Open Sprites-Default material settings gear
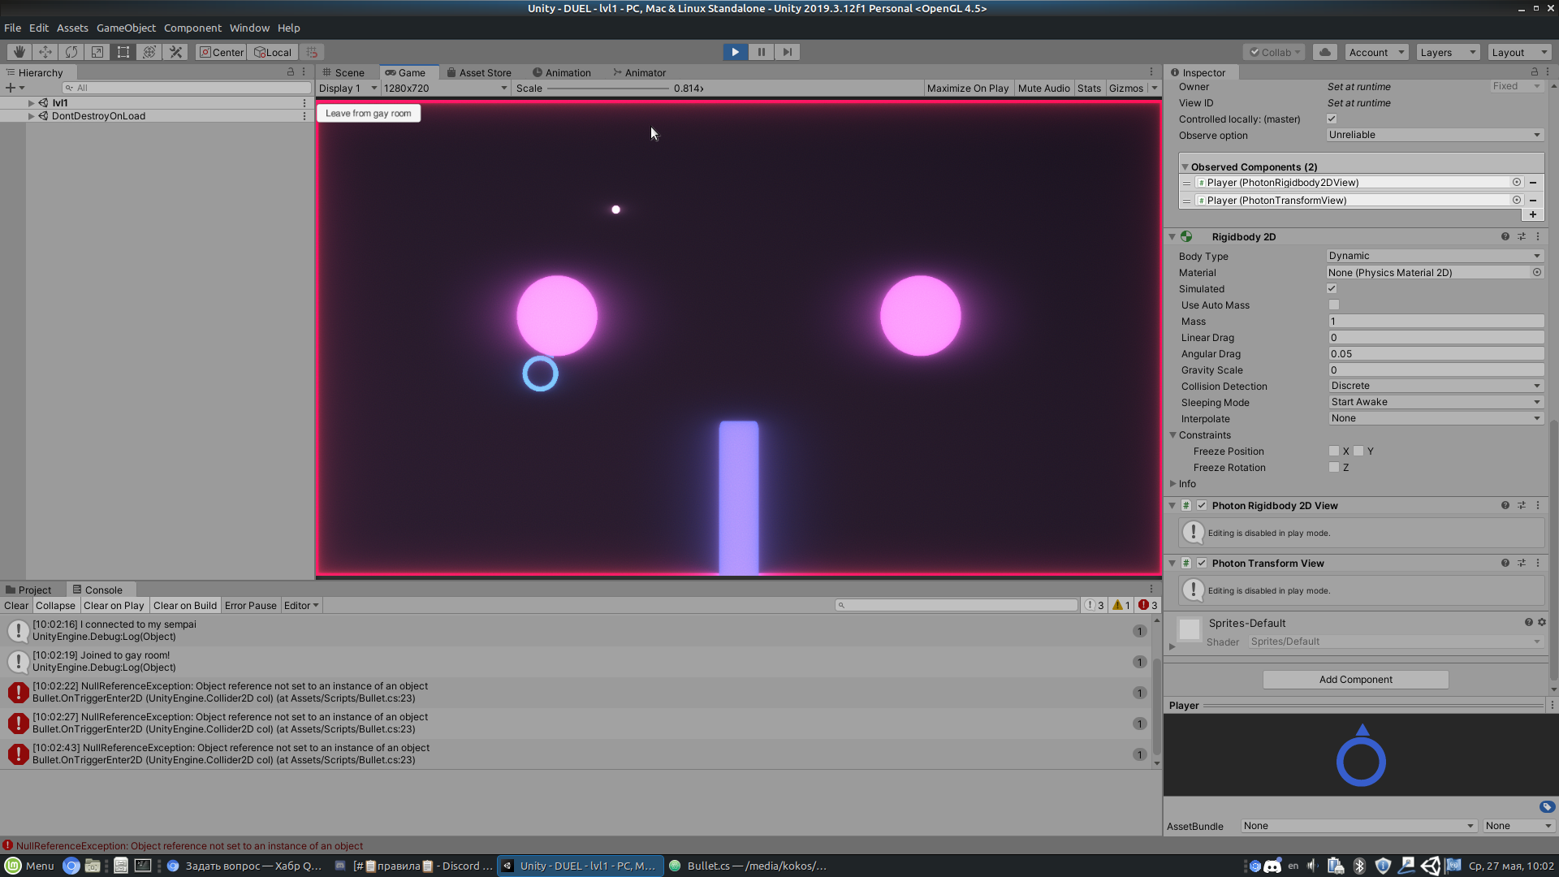 1542,622
